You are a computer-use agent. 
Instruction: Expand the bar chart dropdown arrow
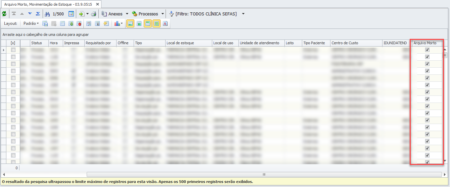pos(122,23)
